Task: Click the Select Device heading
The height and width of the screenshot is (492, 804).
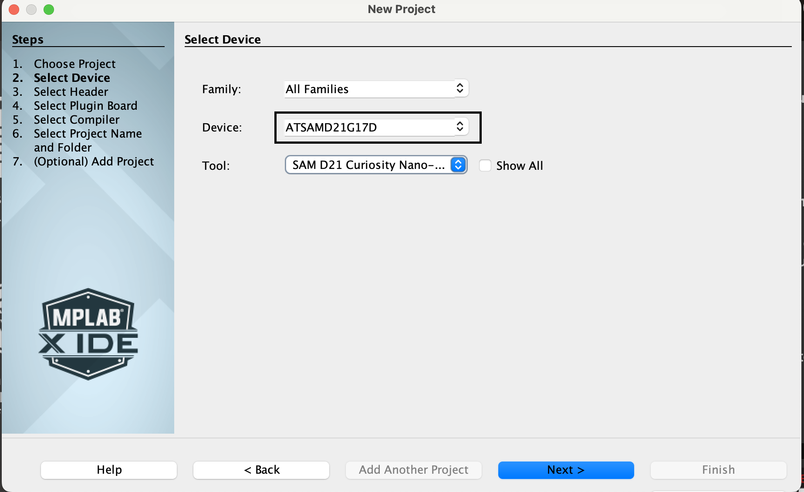Action: [223, 39]
